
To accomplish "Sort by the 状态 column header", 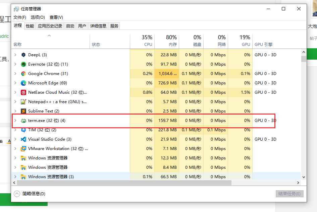I will pyautogui.click(x=110, y=41).
